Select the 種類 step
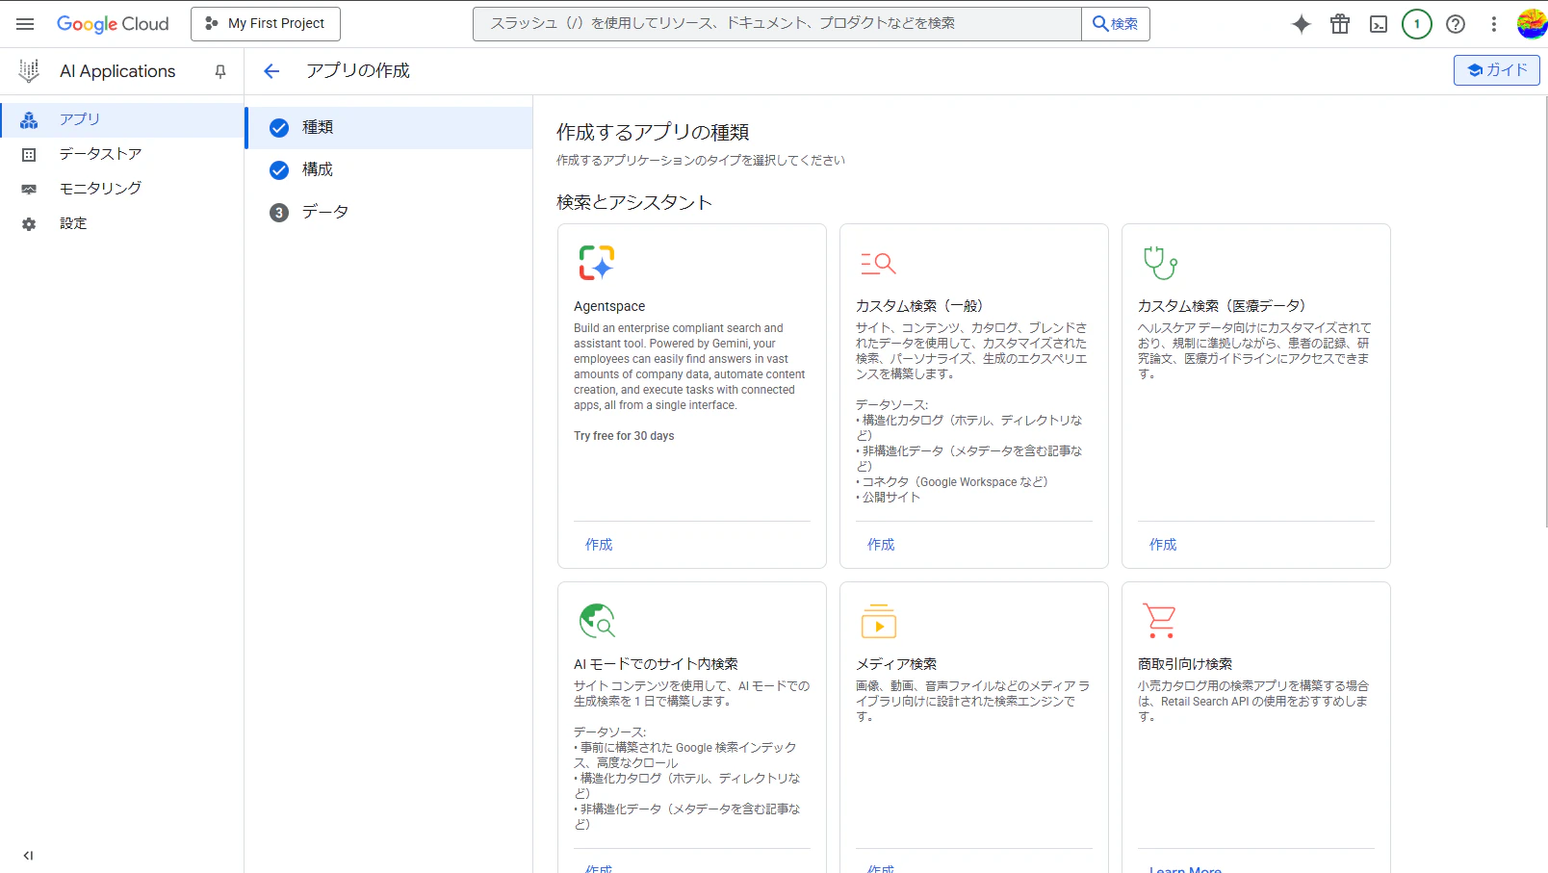 [x=389, y=128]
